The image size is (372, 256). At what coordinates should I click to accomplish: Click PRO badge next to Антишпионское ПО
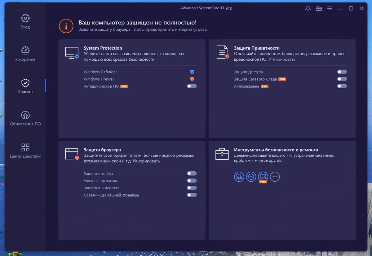pos(124,86)
